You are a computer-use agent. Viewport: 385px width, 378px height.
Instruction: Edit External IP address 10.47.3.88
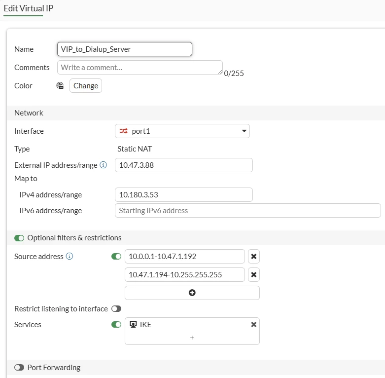[184, 165]
